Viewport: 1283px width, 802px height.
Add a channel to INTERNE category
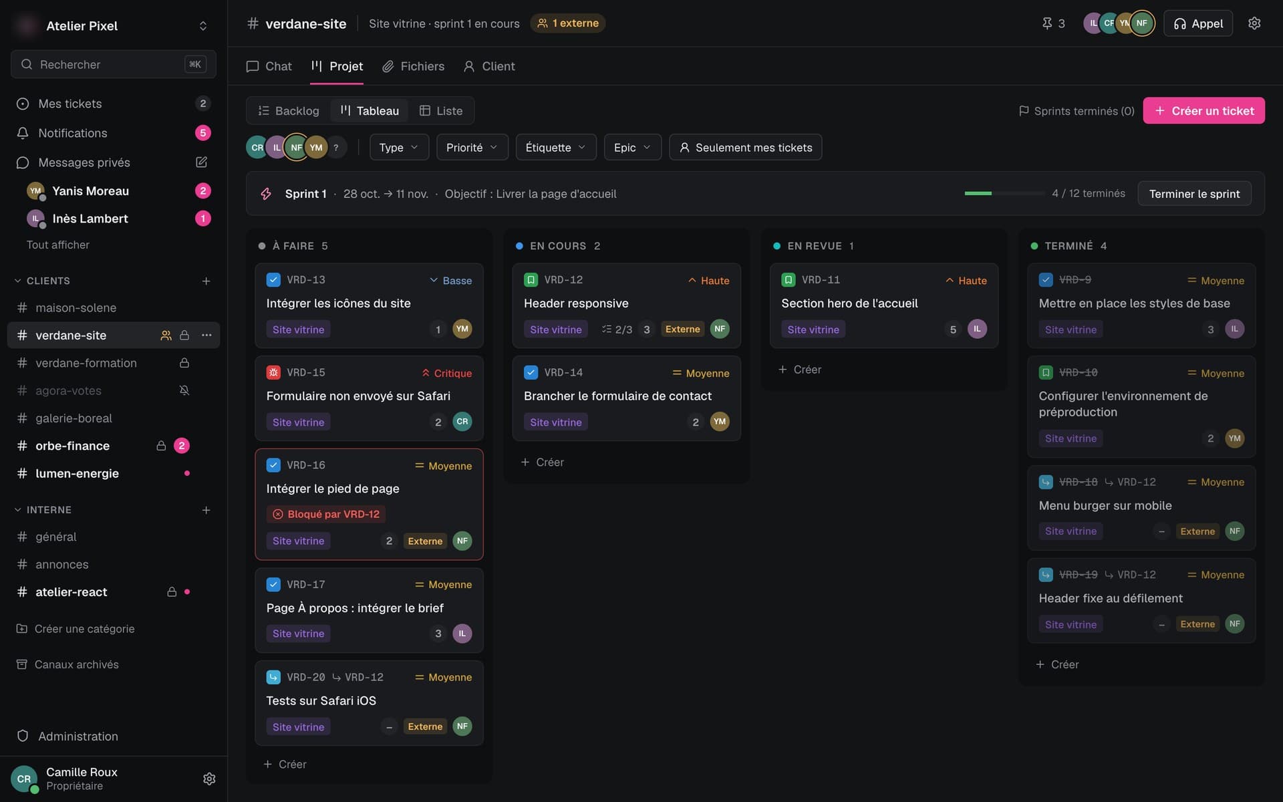[206, 510]
